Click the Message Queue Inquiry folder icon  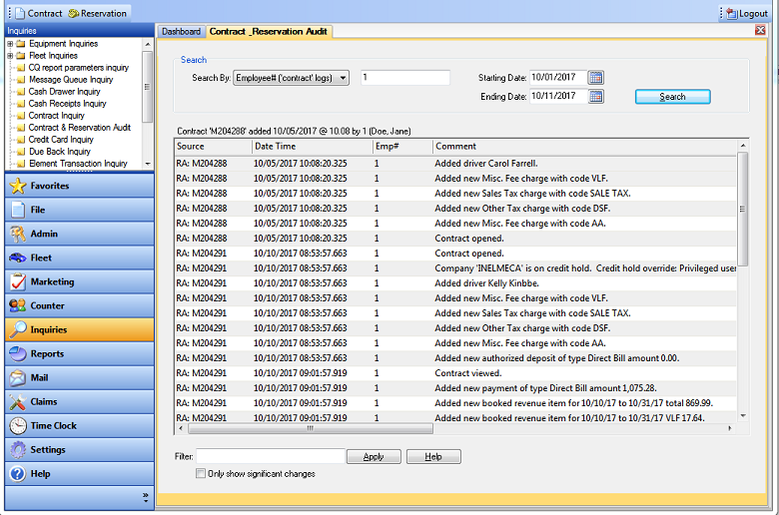(x=20, y=80)
